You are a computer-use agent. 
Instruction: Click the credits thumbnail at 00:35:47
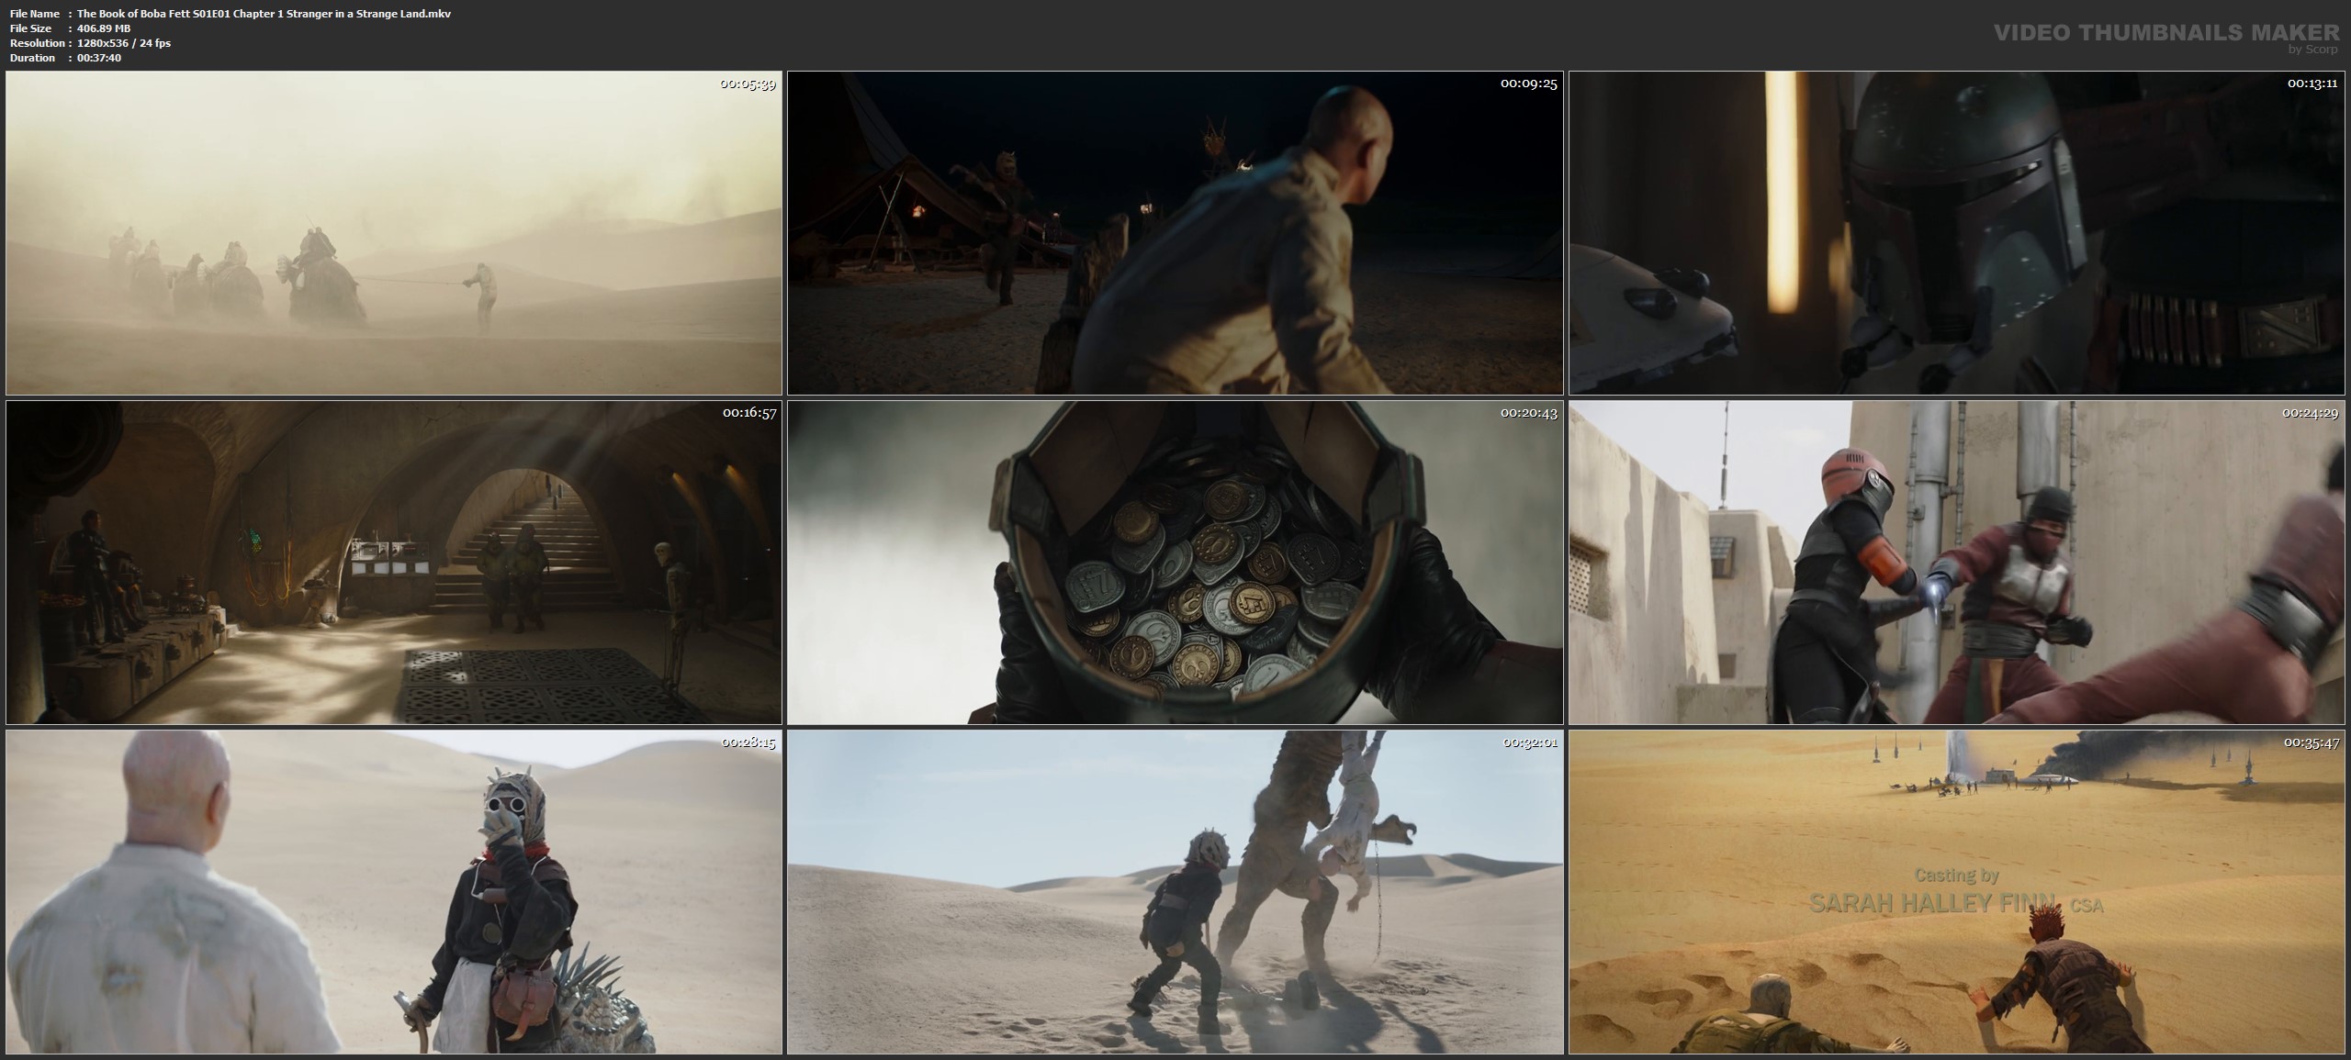tap(1956, 891)
